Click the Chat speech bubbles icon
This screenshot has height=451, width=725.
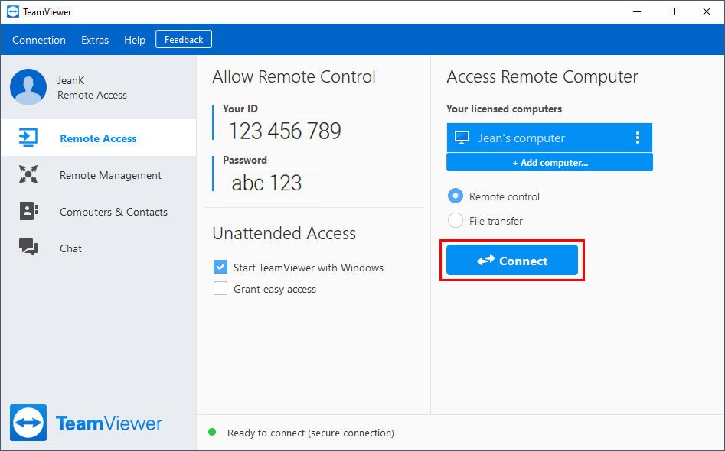(x=28, y=248)
